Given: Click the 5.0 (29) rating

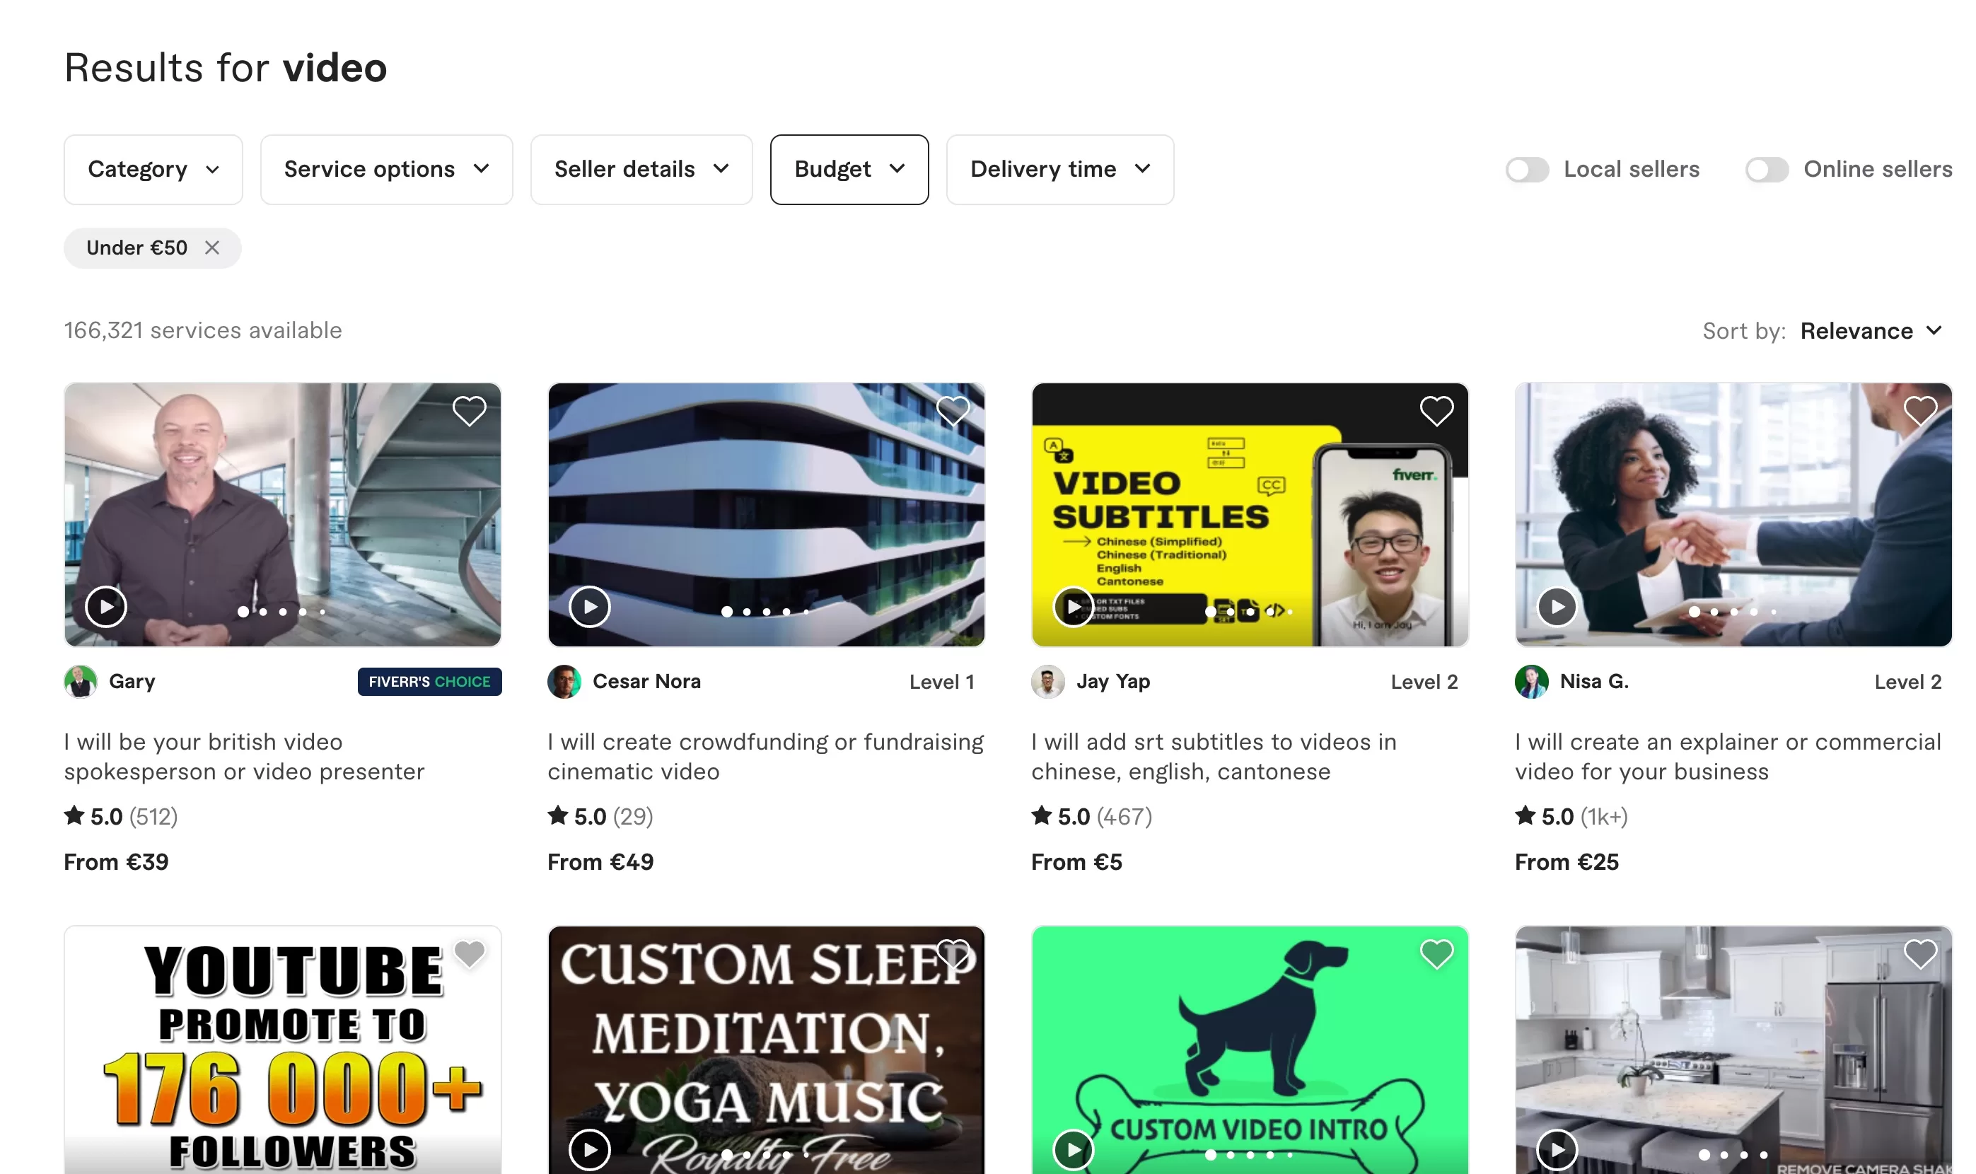Looking at the screenshot, I should point(600,816).
